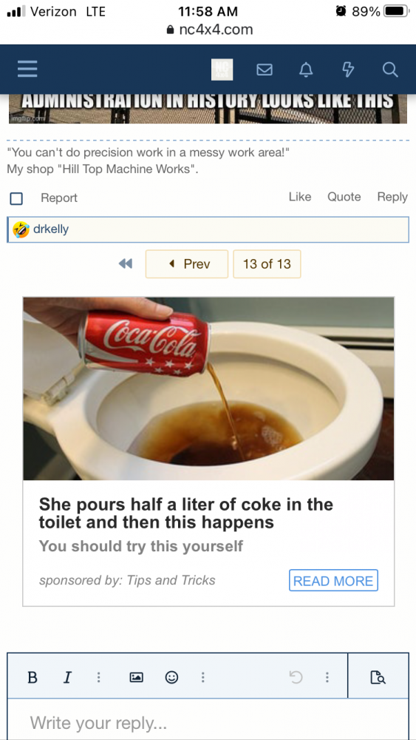This screenshot has height=740, width=416.
Task: Jump to first page with double arrow
Action: pos(126,264)
